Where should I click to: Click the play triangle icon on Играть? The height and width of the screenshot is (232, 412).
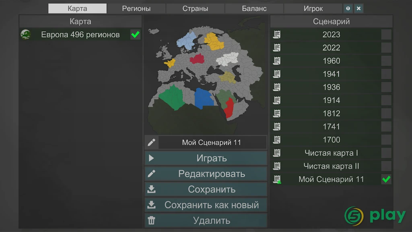(x=151, y=158)
